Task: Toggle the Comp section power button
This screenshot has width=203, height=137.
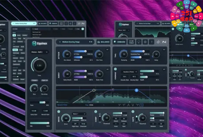Action: (96, 111)
